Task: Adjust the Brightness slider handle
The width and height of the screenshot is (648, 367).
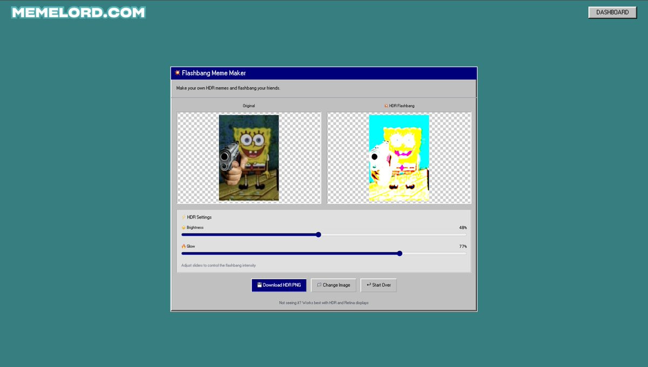Action: (x=319, y=234)
